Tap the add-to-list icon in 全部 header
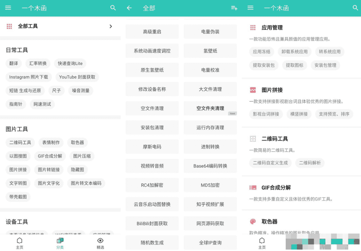Viewport: 361px width, 251px height. (234, 8)
